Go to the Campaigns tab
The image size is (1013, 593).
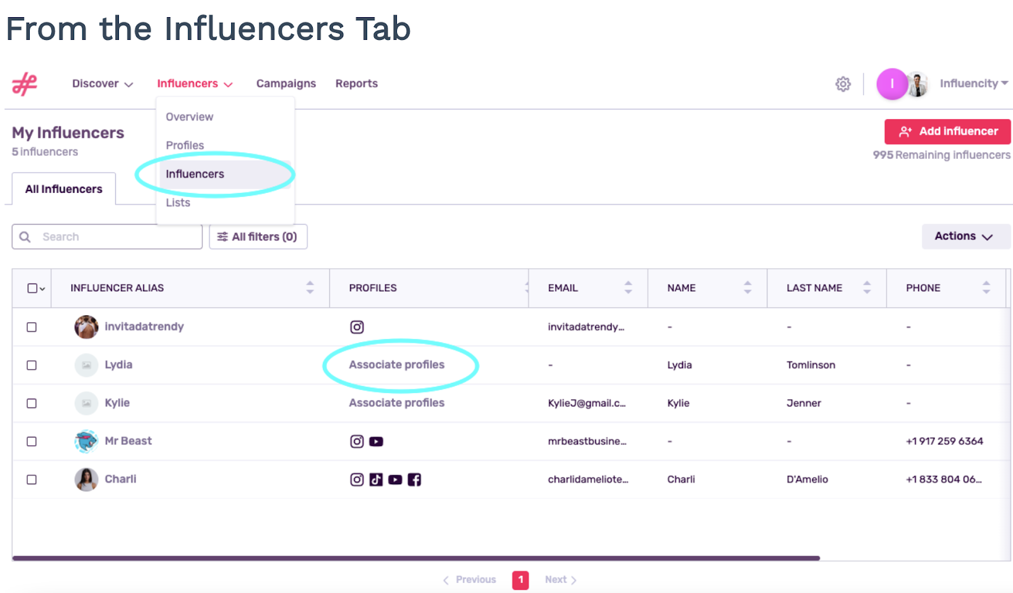(x=286, y=84)
